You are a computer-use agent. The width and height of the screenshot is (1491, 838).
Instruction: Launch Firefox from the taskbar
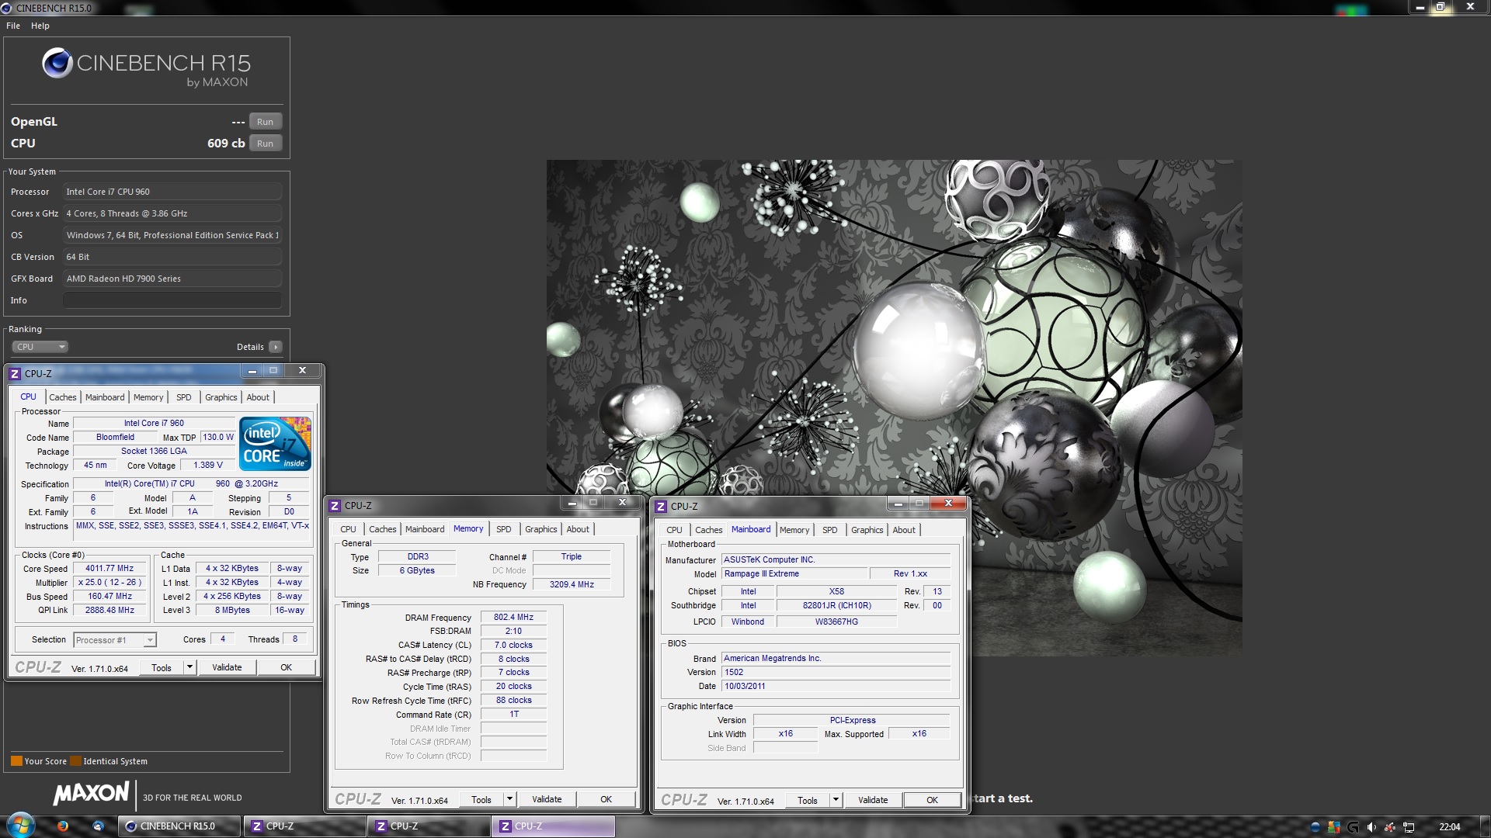point(63,826)
